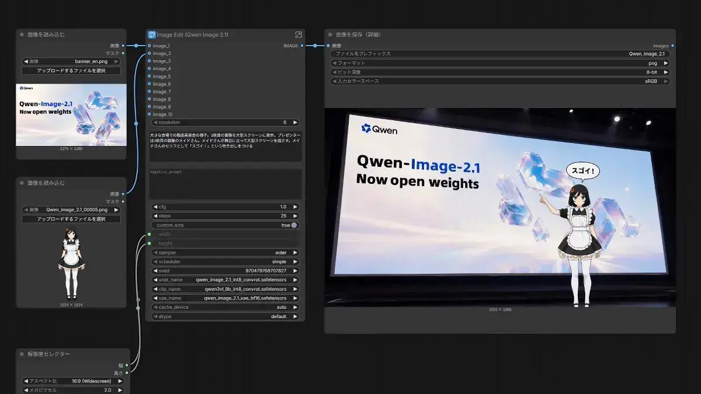Click the prompt text area

[225, 146]
